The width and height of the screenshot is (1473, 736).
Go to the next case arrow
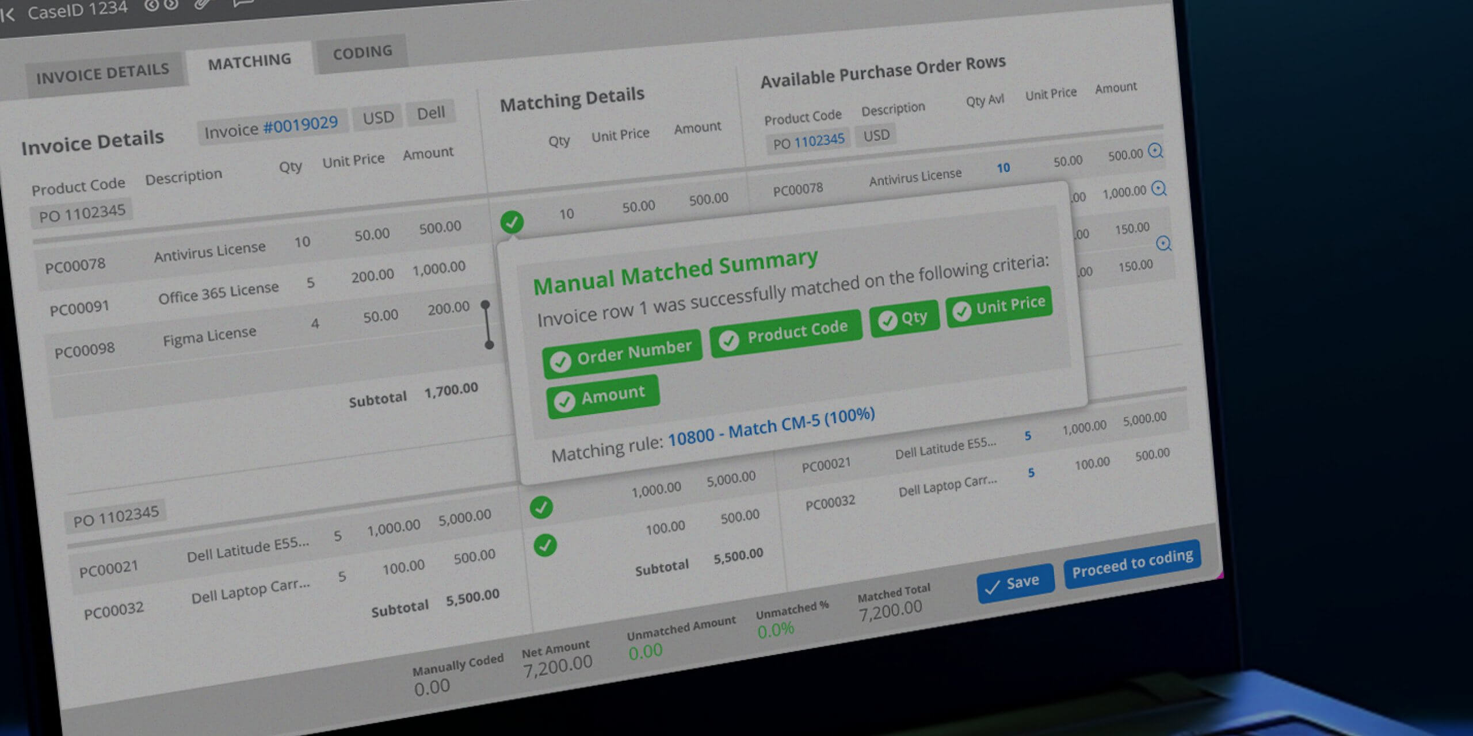[171, 5]
